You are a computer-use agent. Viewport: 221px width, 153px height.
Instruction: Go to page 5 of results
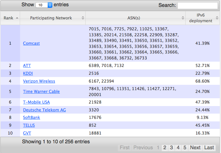(x=185, y=148)
